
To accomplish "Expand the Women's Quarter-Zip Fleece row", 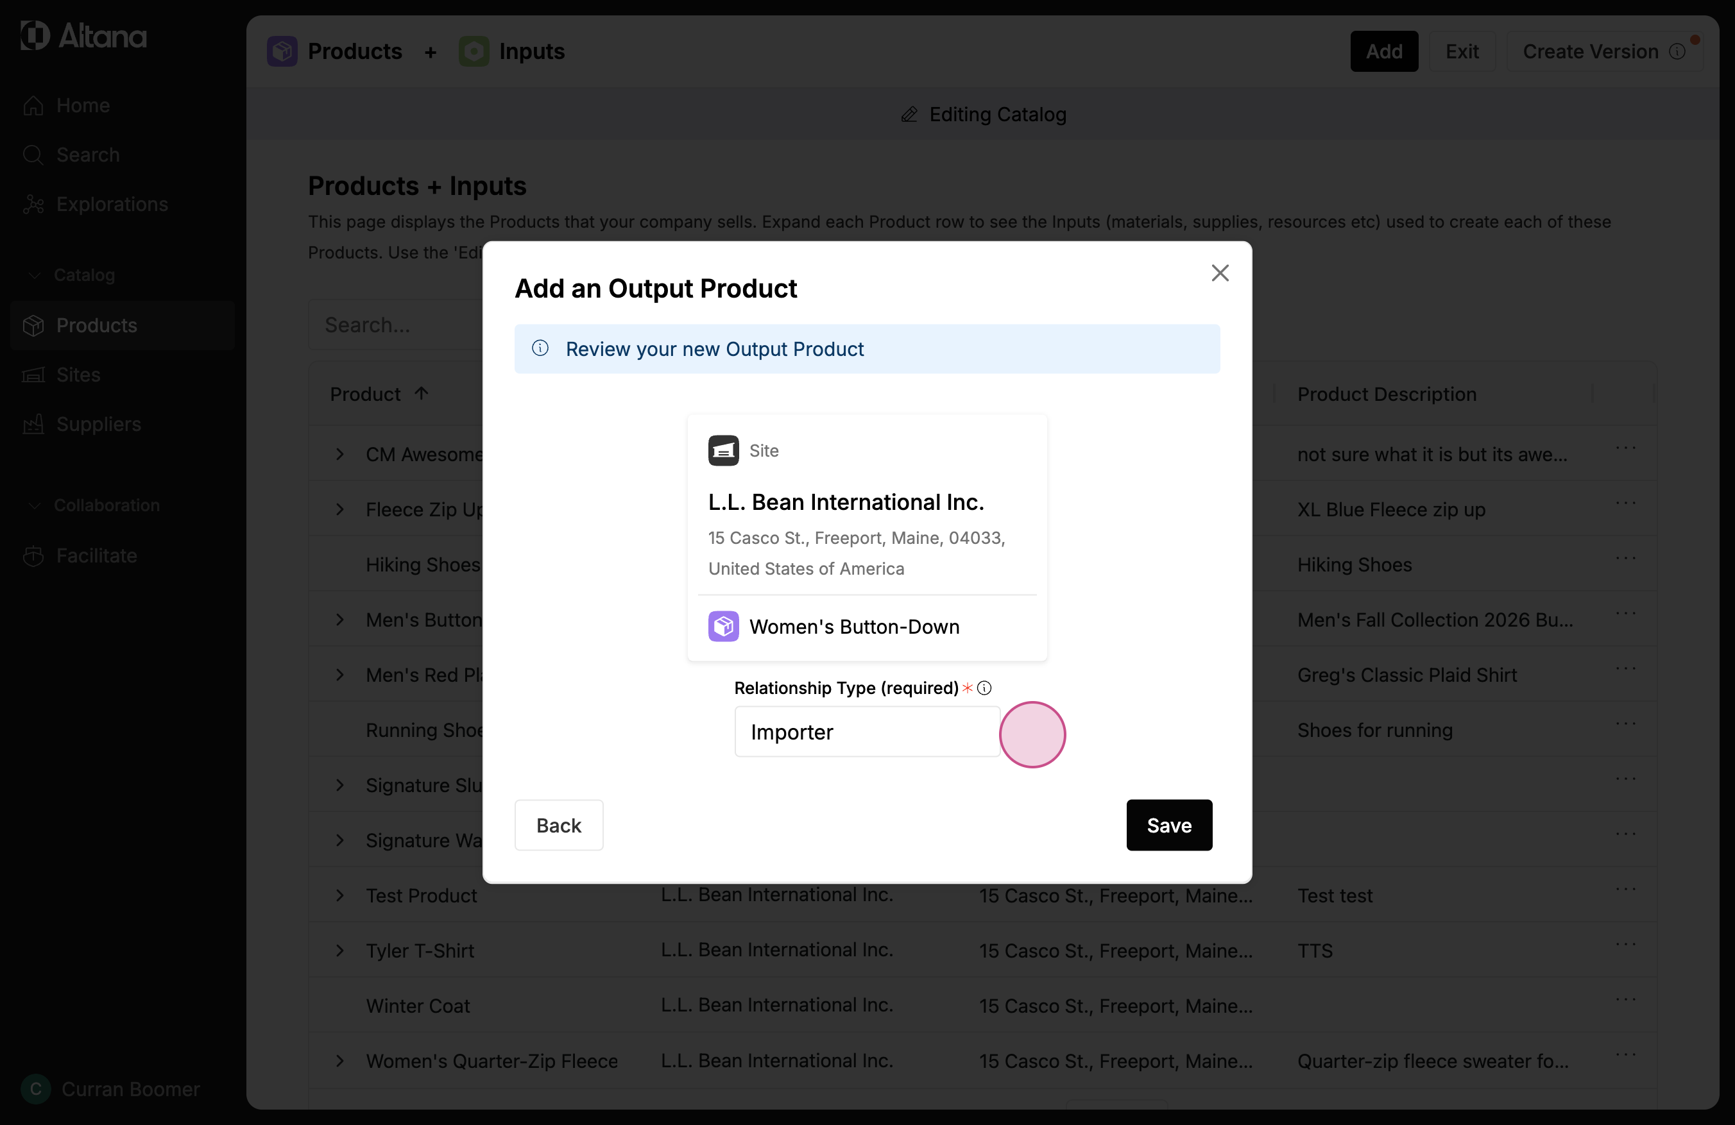I will coord(339,1060).
